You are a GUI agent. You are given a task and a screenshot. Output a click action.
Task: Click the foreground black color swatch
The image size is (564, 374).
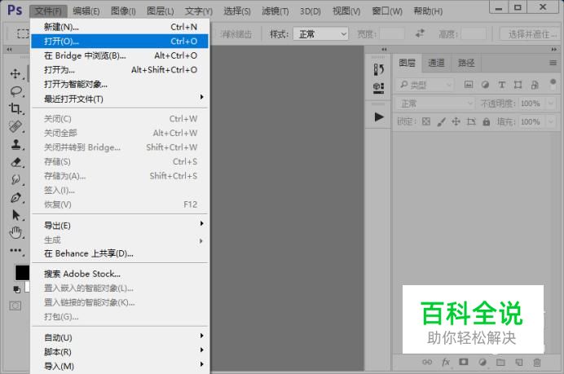coord(21,273)
